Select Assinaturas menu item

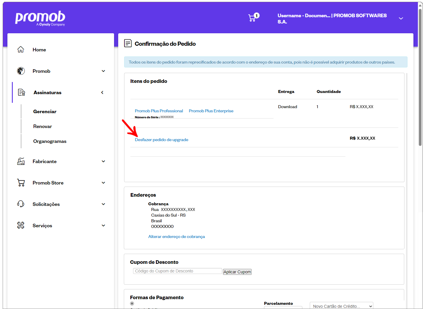[48, 92]
